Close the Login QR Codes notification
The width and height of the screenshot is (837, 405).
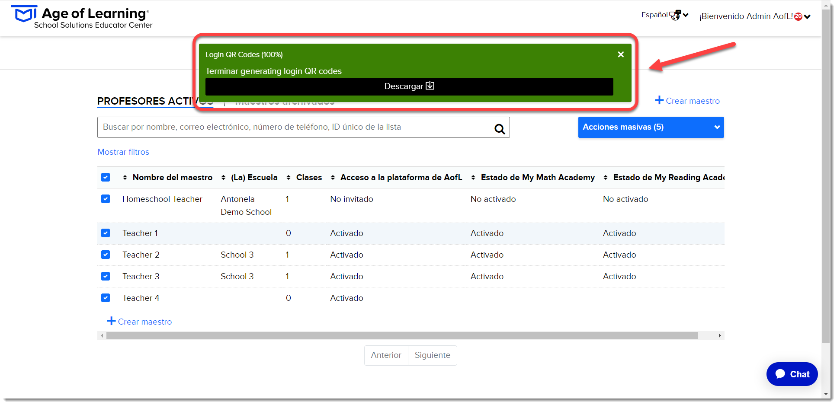point(621,54)
